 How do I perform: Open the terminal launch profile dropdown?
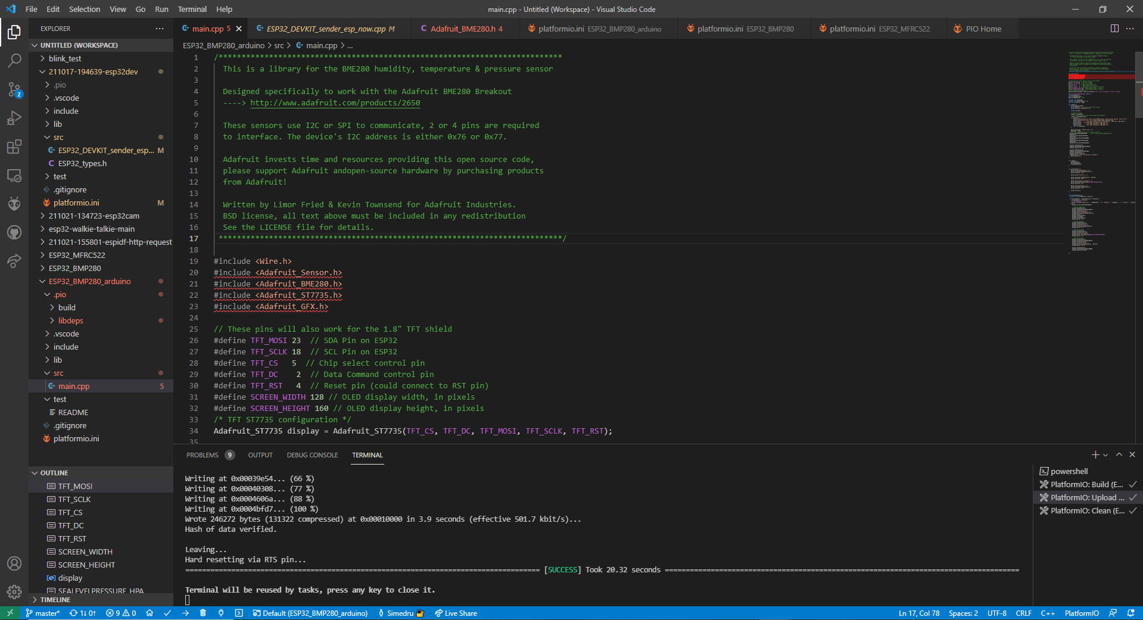coord(1105,454)
